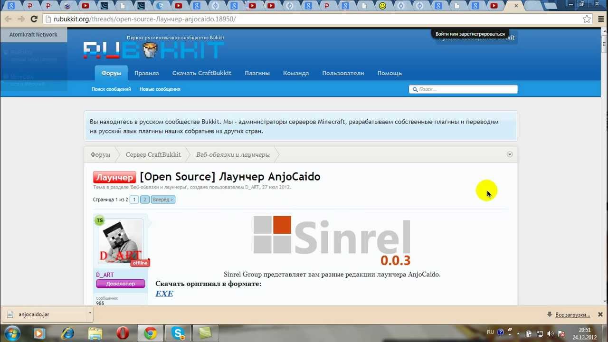
Task: Click the address bar showing rubukkit.org URL
Action: [x=313, y=19]
